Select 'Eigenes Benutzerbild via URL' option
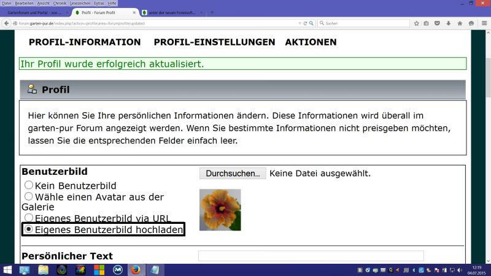This screenshot has width=491, height=276. pyautogui.click(x=28, y=218)
